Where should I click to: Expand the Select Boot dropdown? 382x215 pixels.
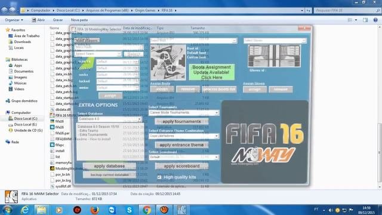pos(234,41)
